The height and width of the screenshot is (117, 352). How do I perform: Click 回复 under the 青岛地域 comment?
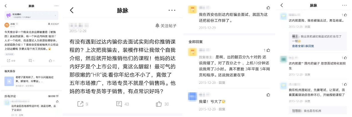pos(308,27)
